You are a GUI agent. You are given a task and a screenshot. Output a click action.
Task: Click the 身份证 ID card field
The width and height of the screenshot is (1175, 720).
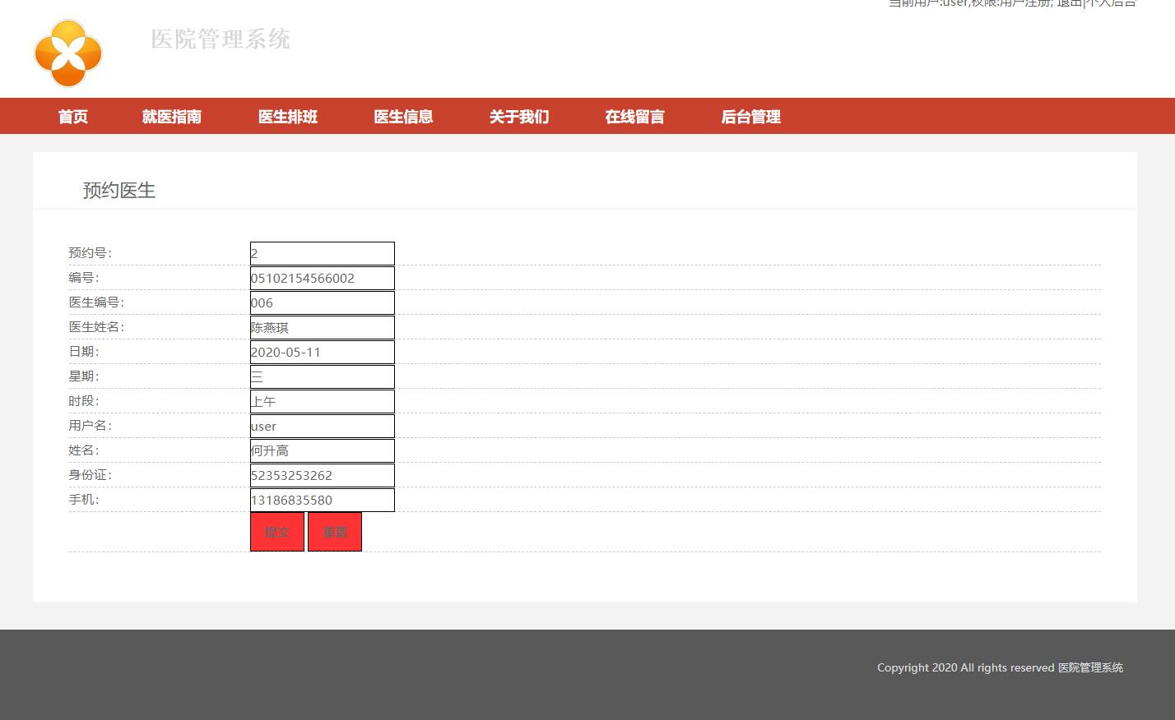pos(322,474)
